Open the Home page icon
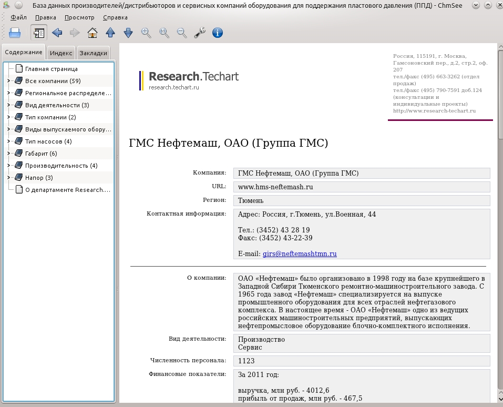This screenshot has width=503, height=407. [93, 33]
